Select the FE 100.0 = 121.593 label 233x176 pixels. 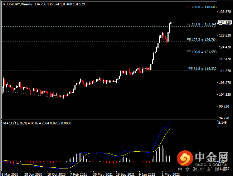(202, 52)
